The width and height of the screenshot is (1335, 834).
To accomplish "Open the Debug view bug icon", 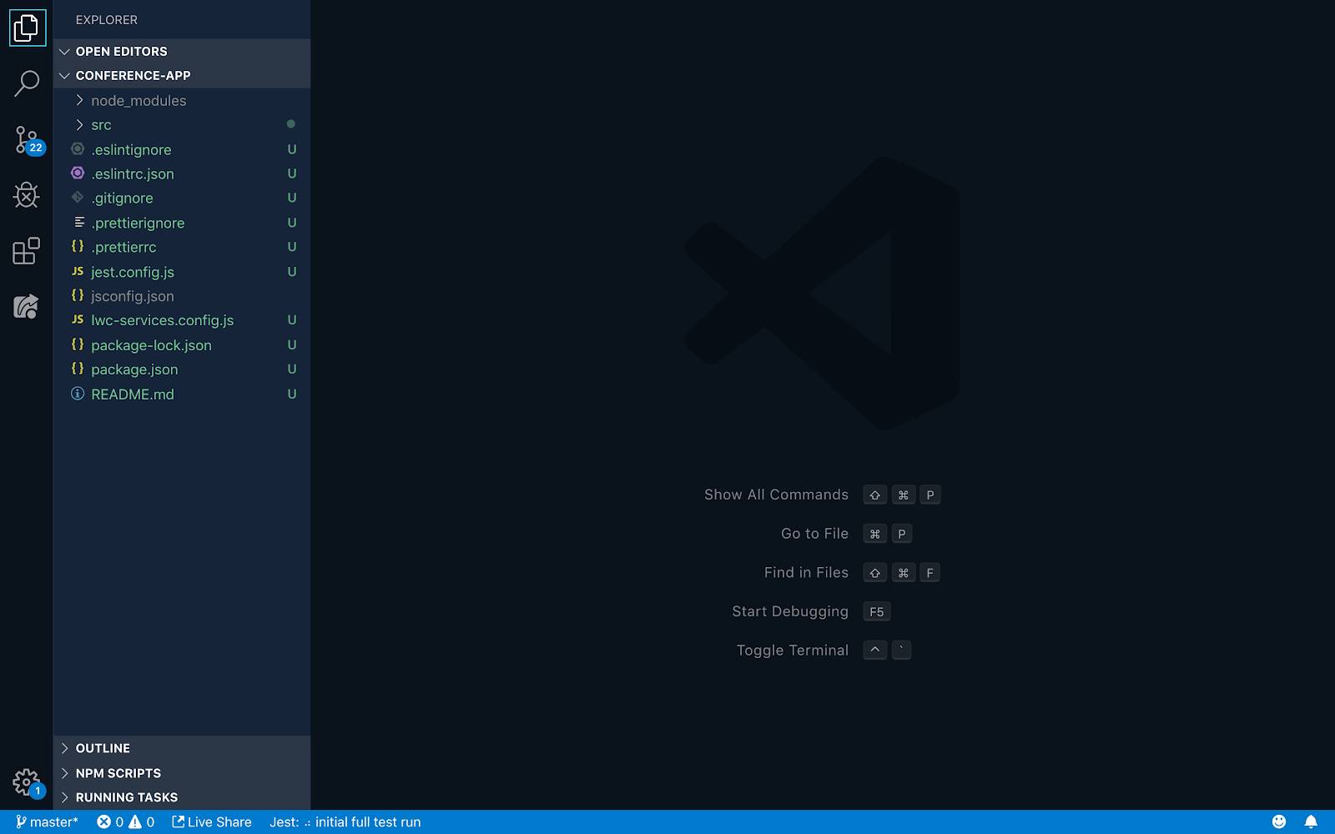I will (x=27, y=195).
